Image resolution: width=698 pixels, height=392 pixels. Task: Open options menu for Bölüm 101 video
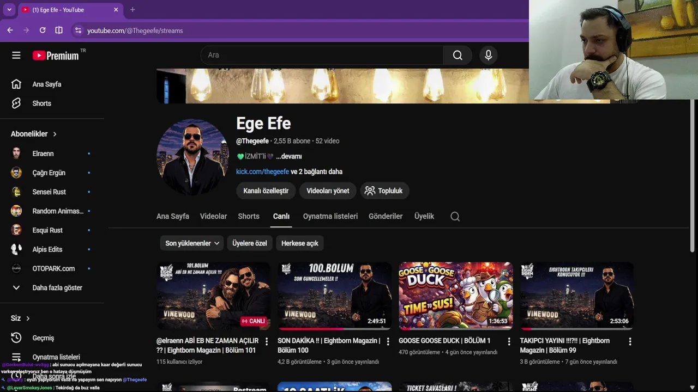point(267,341)
